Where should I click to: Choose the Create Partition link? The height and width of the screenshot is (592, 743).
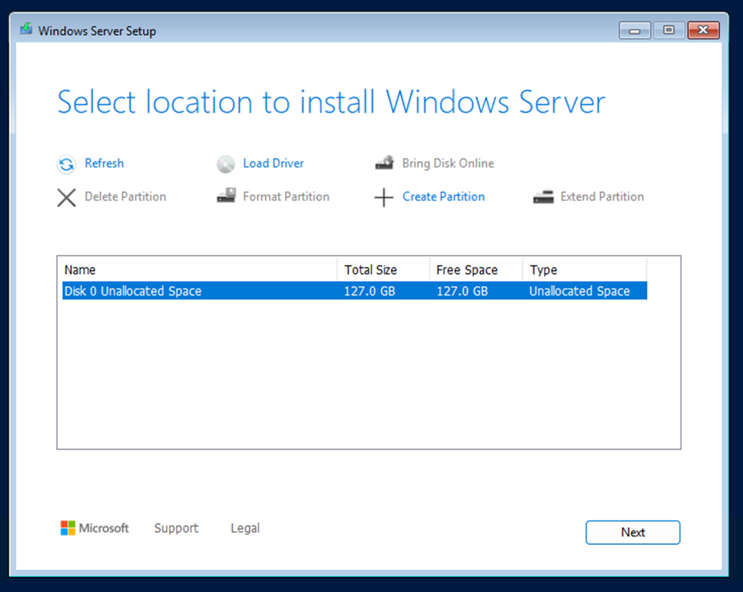click(444, 197)
